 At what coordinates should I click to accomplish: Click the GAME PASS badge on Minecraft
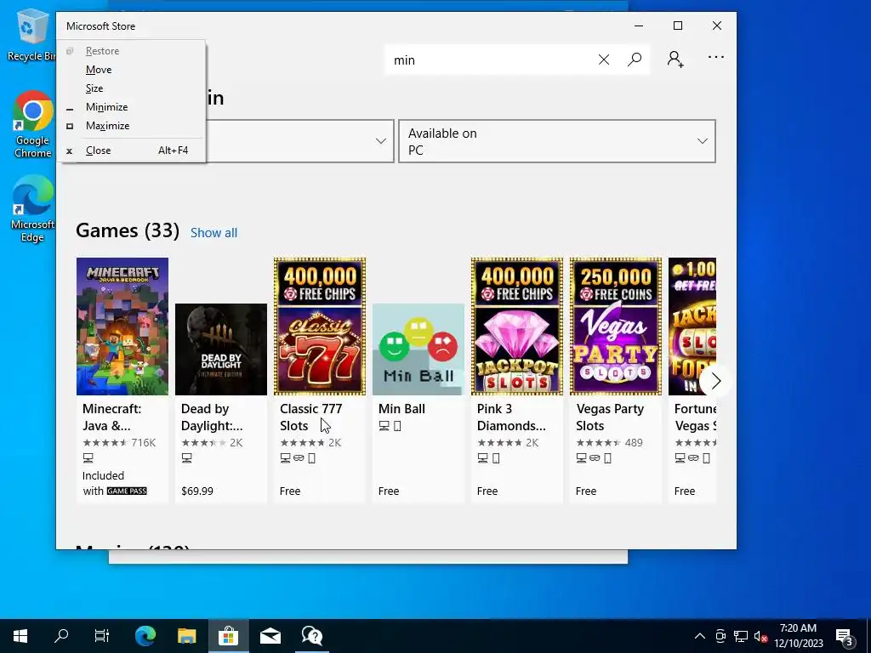[x=127, y=491]
